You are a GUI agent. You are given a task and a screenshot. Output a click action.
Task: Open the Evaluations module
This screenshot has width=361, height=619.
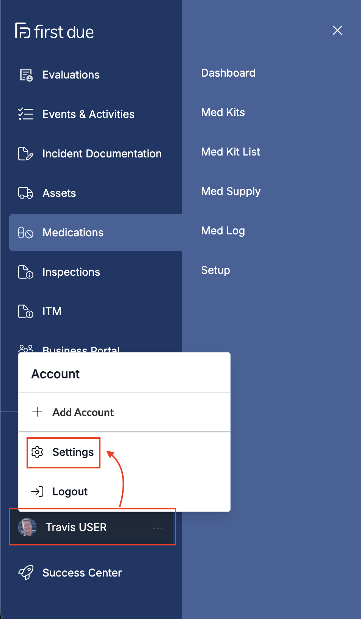point(71,75)
